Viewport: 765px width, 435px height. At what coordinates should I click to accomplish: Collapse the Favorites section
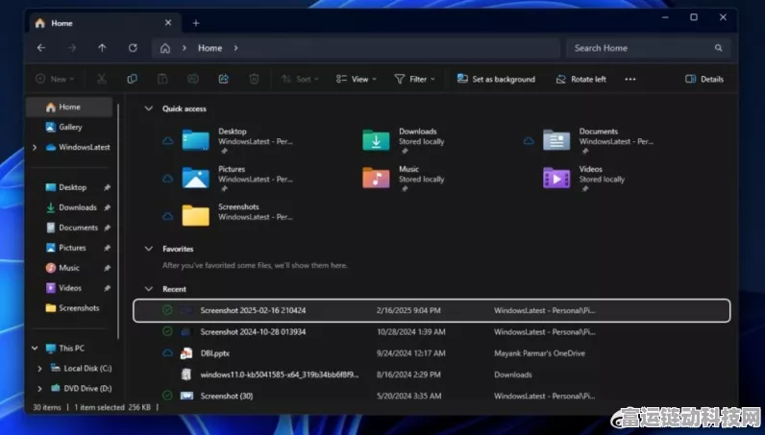click(x=148, y=249)
